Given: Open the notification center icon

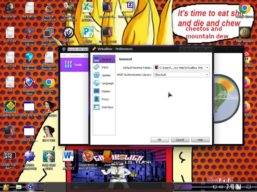Looking at the screenshot, I should coord(249,187).
